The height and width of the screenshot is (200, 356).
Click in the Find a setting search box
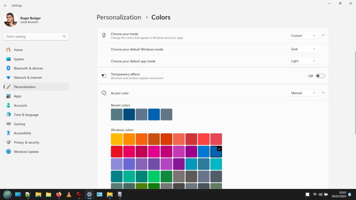pos(36,36)
